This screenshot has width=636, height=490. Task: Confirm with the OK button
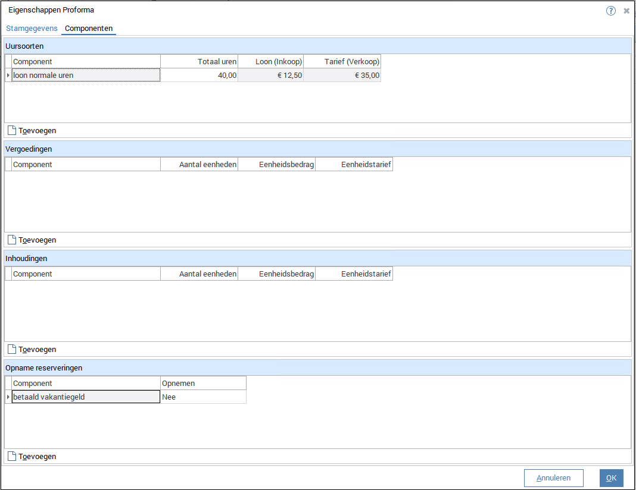tap(611, 478)
